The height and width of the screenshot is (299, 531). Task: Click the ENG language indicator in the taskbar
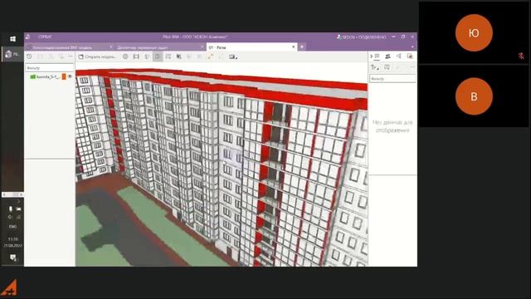12,227
